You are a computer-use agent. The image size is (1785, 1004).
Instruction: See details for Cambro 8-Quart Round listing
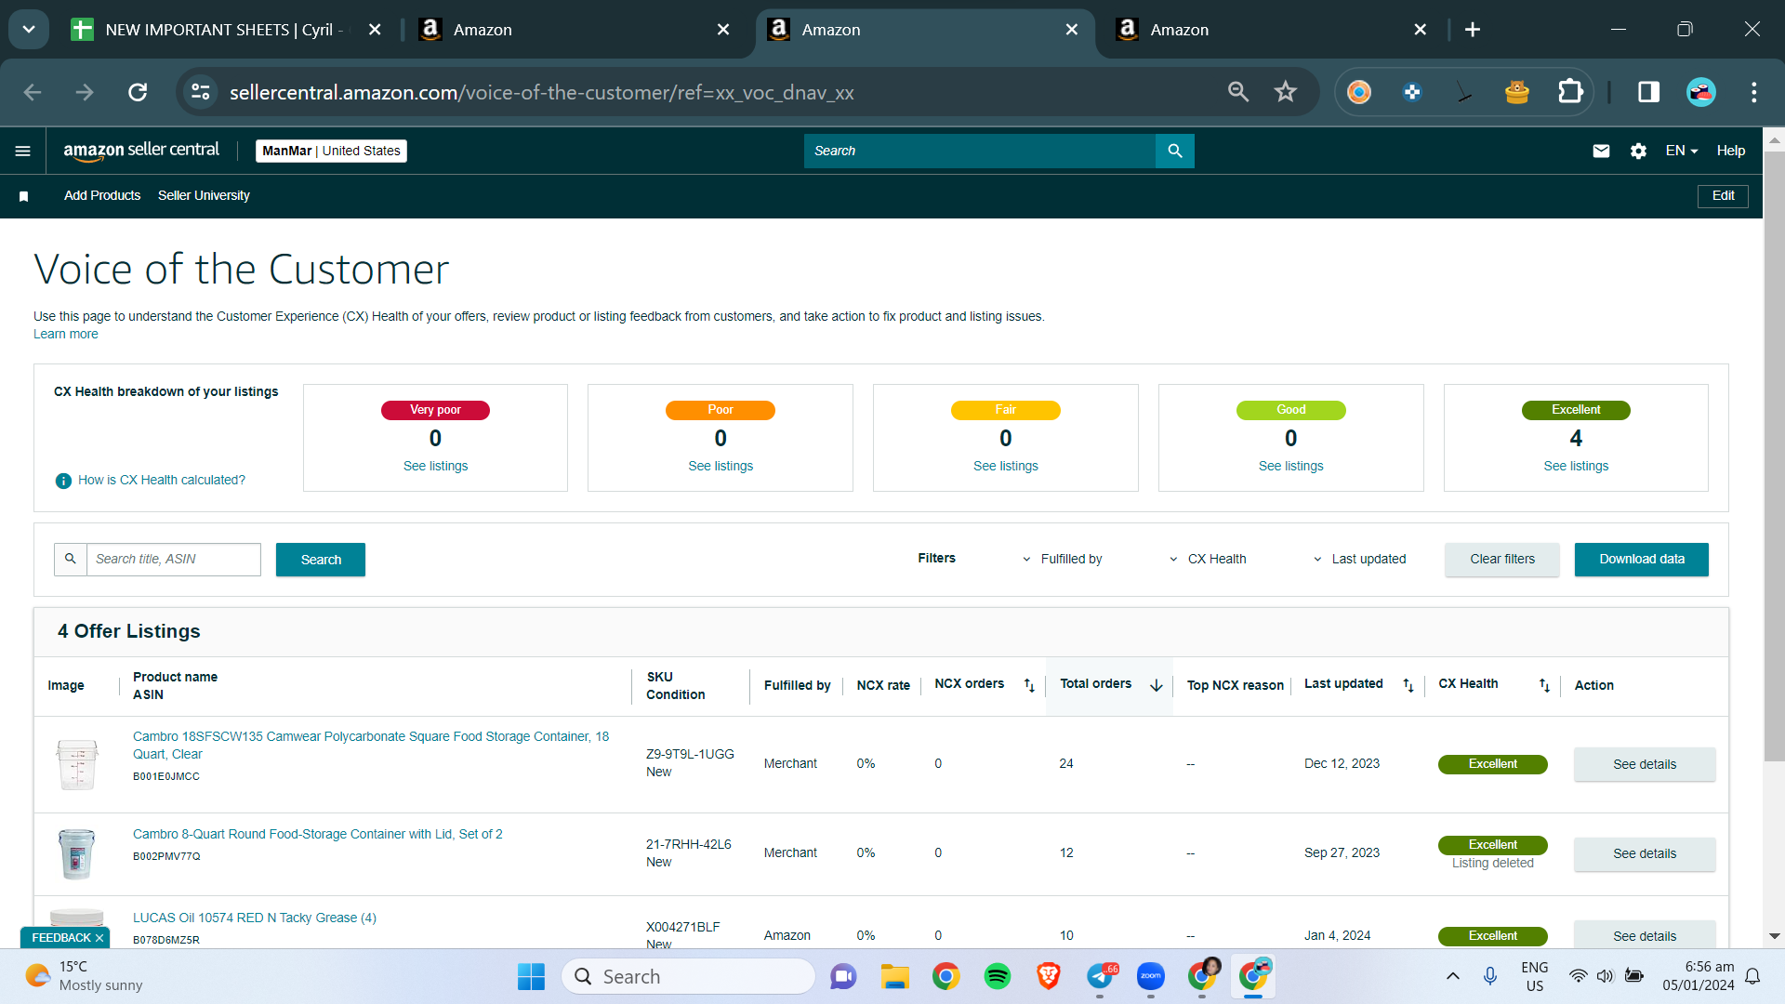(1645, 853)
